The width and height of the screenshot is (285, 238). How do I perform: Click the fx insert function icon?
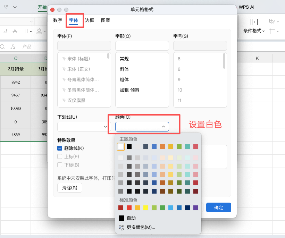(x=13, y=47)
